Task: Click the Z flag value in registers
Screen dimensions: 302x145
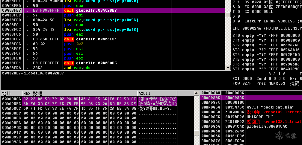Action: (x=239, y=2)
